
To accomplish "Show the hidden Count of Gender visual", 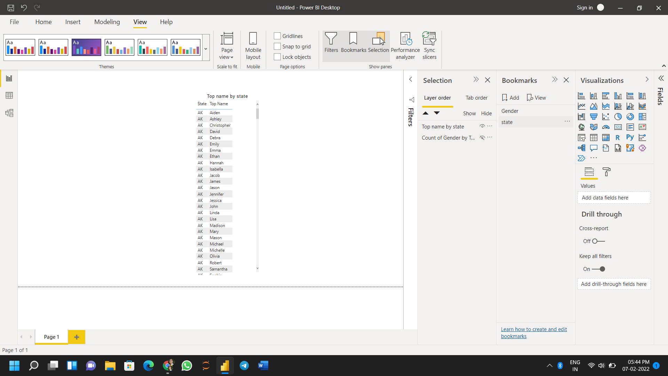I will 482,138.
